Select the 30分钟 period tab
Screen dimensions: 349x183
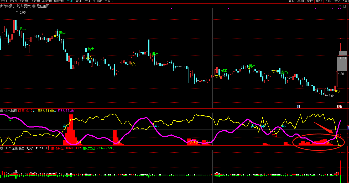pyautogui.click(x=47, y=1)
